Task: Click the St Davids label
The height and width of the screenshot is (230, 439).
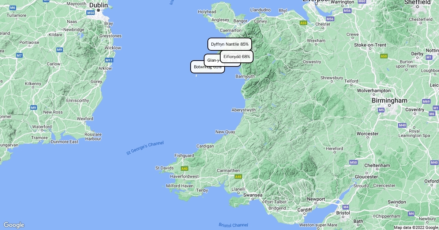Action: (164, 168)
